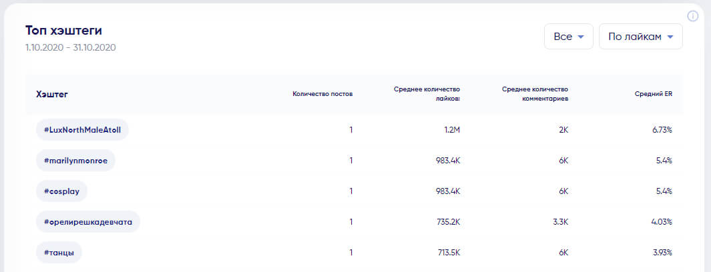Select the #marilynmonroe hashtag tag
Image resolution: width=711 pixels, height=272 pixels.
75,161
